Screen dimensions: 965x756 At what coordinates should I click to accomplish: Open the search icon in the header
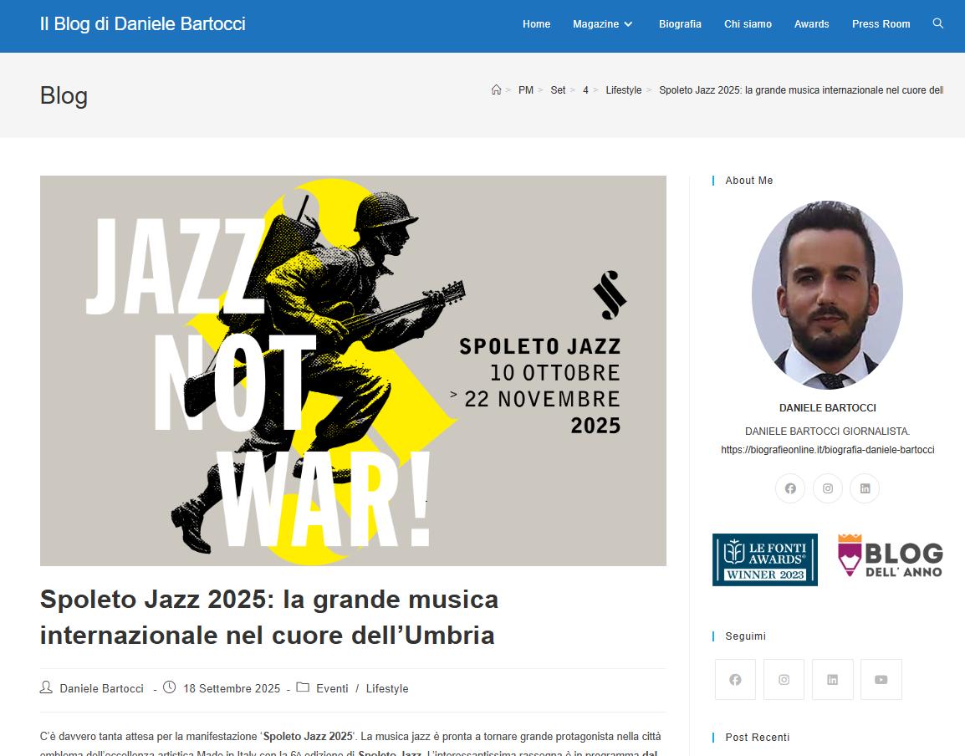(937, 23)
